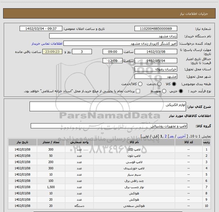The height and width of the screenshot is (212, 219).
Task: Click the quantity 100 cell for چند راهی برق
Action: tap(51, 181)
